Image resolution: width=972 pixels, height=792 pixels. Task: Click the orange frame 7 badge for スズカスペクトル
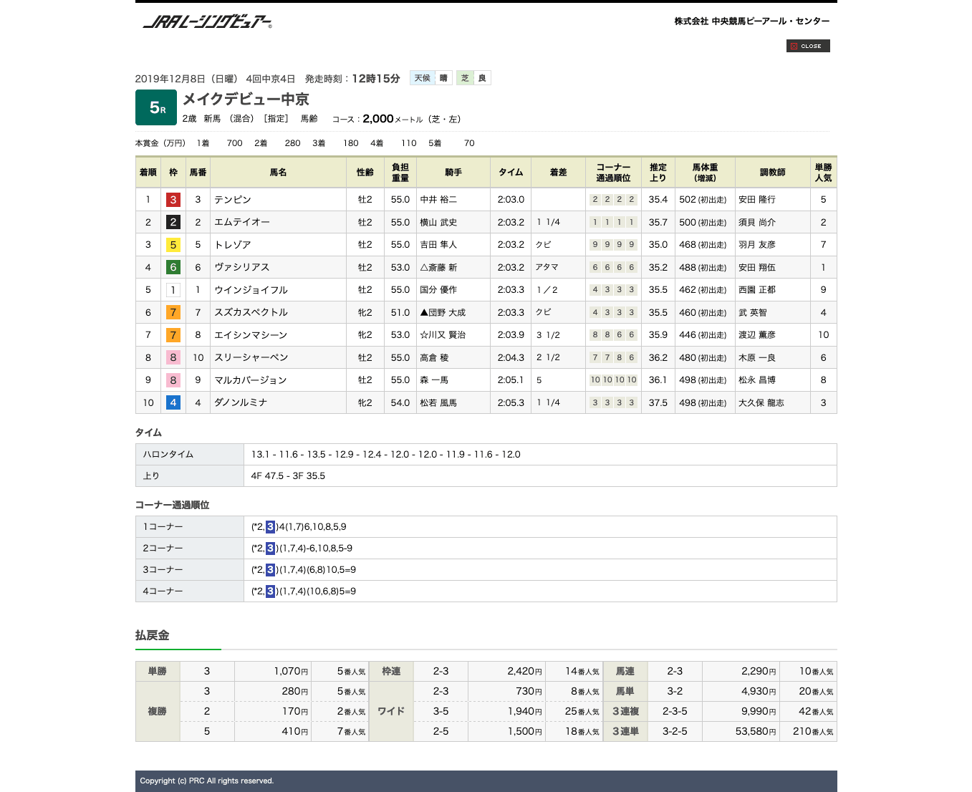(173, 312)
